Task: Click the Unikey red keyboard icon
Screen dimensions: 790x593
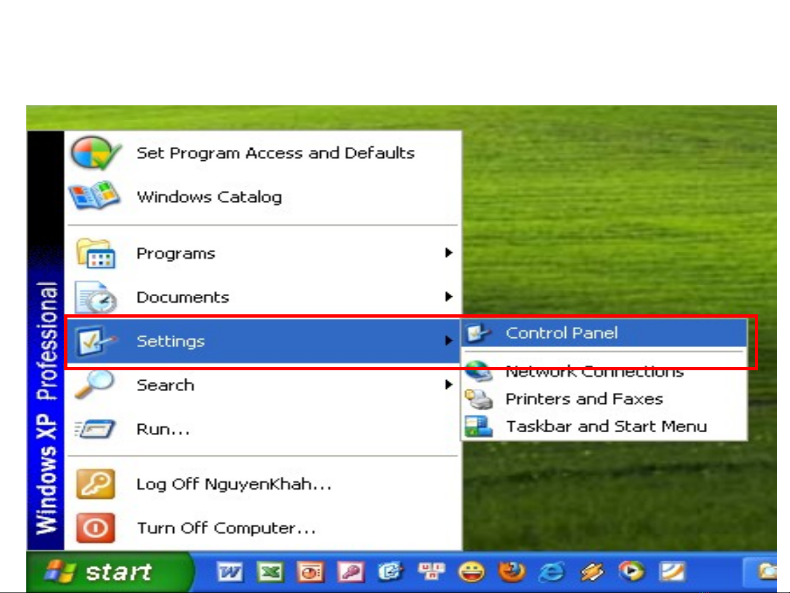Action: [x=431, y=572]
